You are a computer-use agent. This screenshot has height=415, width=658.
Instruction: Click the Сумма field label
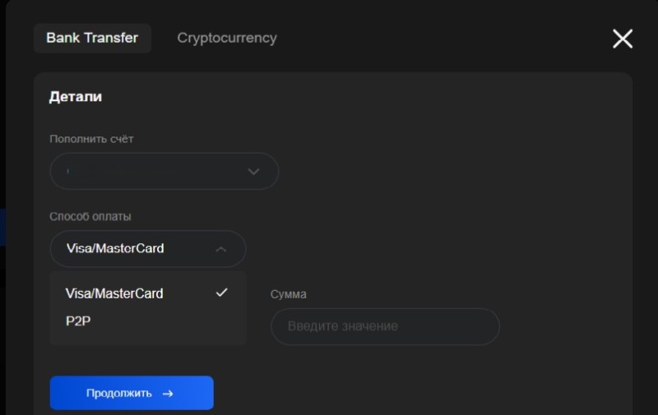click(x=288, y=294)
